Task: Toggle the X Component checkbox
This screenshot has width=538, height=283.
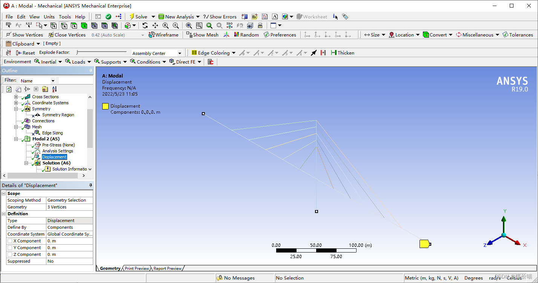Action: pyautogui.click(x=10, y=241)
